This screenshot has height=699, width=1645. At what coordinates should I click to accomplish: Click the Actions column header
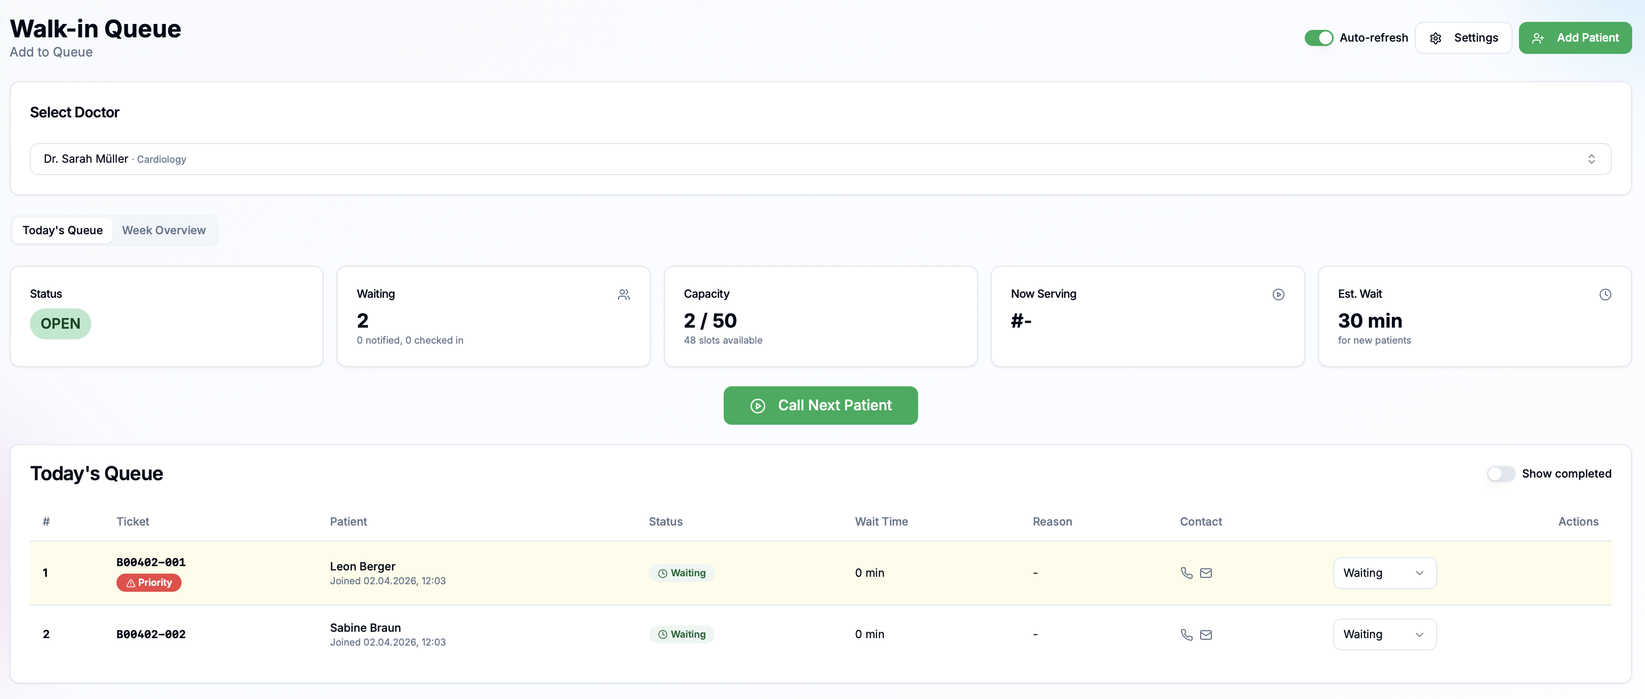pyautogui.click(x=1578, y=521)
